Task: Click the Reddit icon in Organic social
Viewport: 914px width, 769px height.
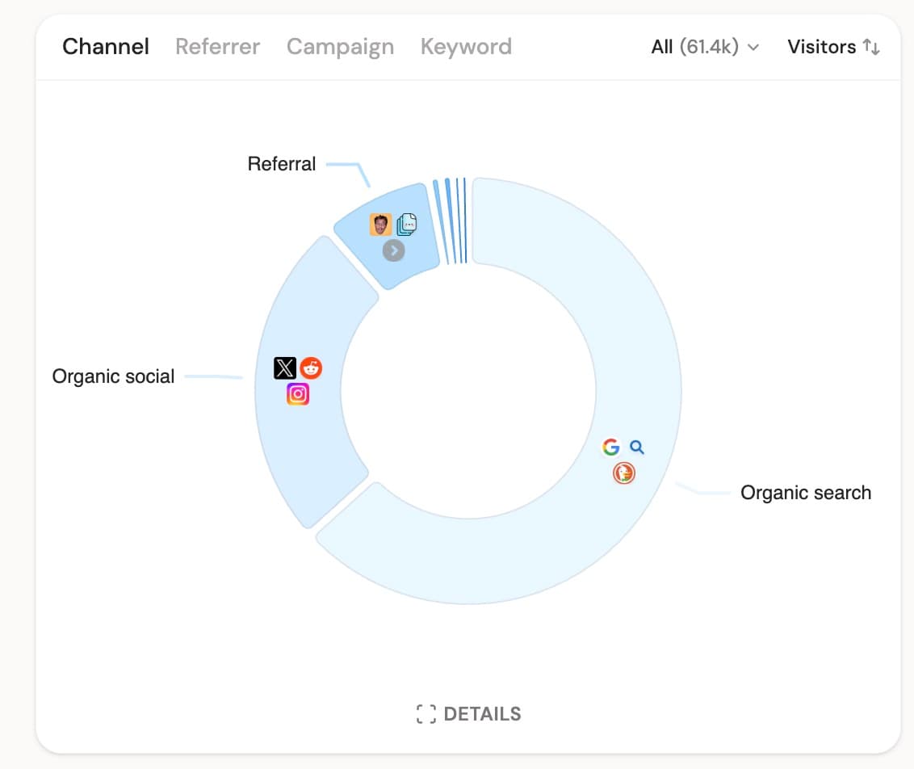Action: click(311, 368)
